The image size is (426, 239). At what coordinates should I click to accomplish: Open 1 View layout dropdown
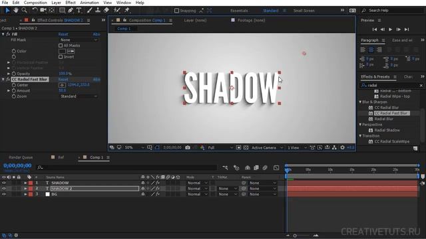coord(297,147)
